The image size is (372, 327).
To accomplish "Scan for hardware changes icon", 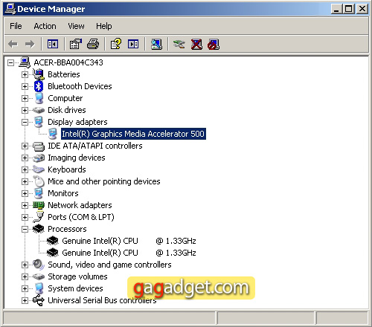I will pos(156,45).
